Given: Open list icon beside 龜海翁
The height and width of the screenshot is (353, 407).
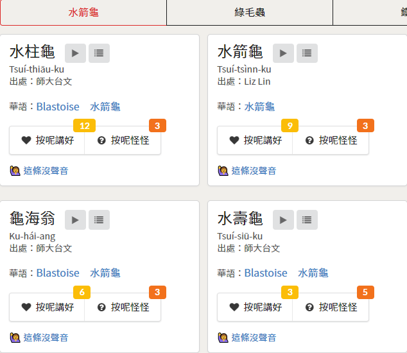Looking at the screenshot, I should [x=99, y=220].
